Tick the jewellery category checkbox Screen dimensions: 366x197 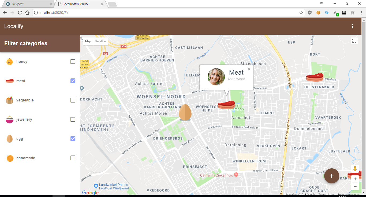73,119
